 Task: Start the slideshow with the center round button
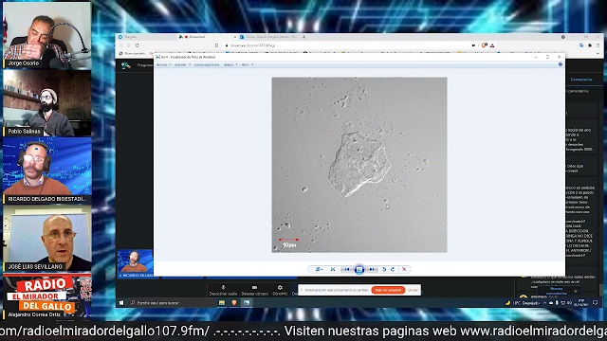[x=359, y=269]
